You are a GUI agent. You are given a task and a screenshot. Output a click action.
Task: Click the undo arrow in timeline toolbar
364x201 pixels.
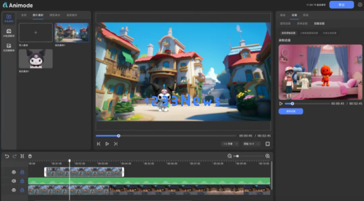7,156
